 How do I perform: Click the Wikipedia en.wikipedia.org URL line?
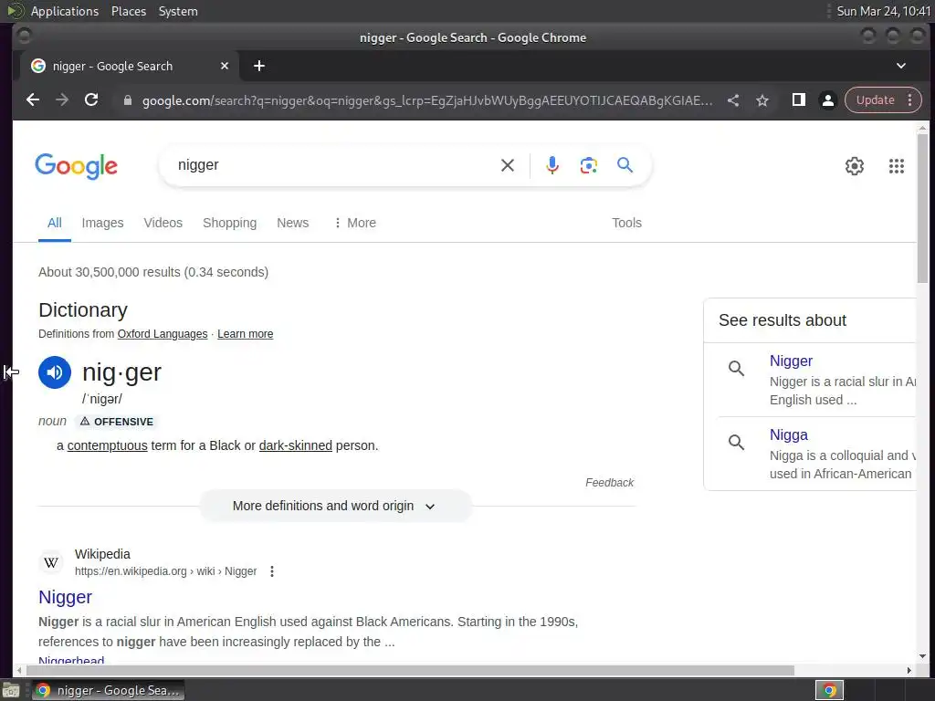(x=165, y=571)
